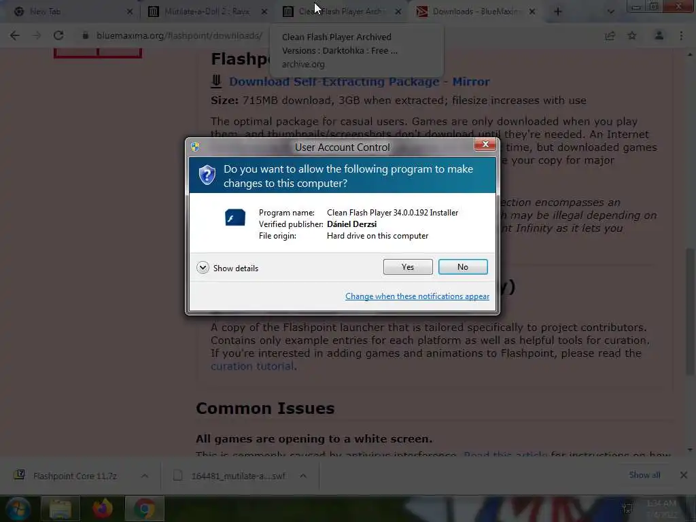
Task: Go back with the browser back arrow
Action: pyautogui.click(x=15, y=35)
